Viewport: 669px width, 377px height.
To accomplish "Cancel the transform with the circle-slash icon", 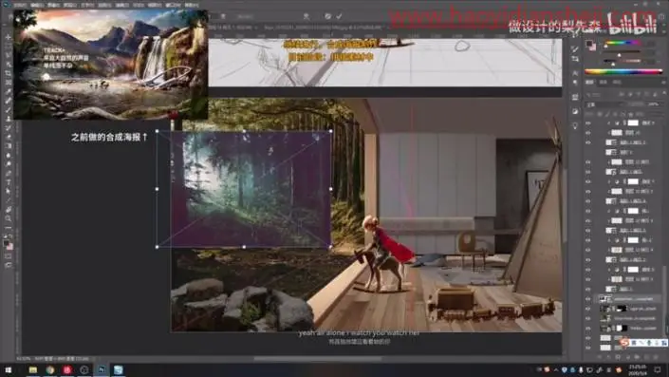I will (x=327, y=16).
